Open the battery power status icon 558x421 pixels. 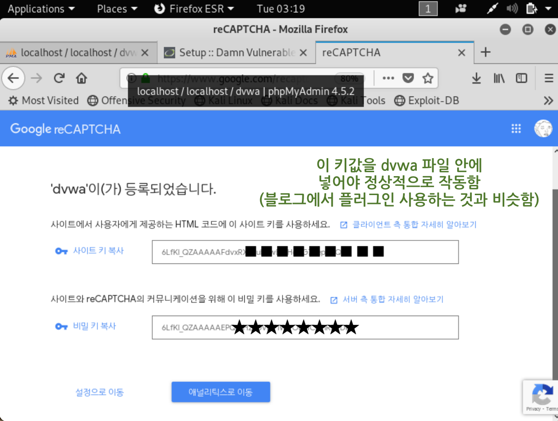point(532,8)
